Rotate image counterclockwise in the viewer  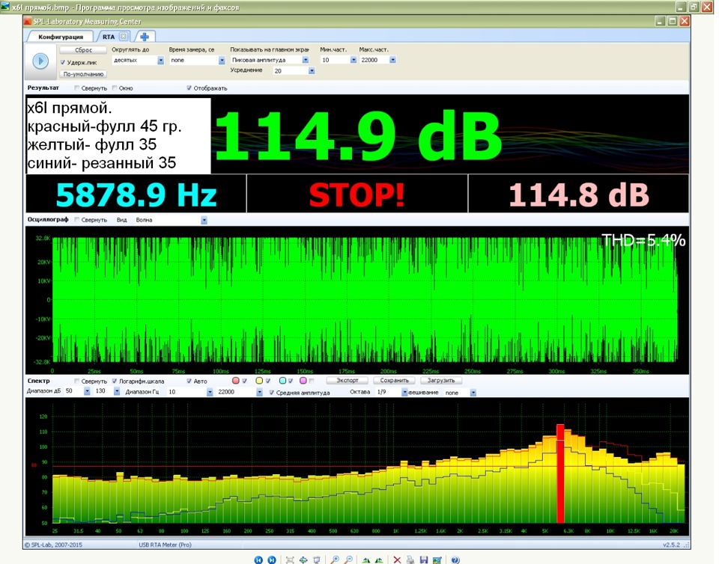coord(379,560)
